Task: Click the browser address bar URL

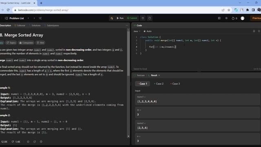Action: click(43, 10)
